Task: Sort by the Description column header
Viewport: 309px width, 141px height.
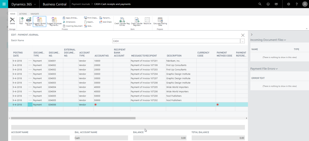Action: point(174,56)
